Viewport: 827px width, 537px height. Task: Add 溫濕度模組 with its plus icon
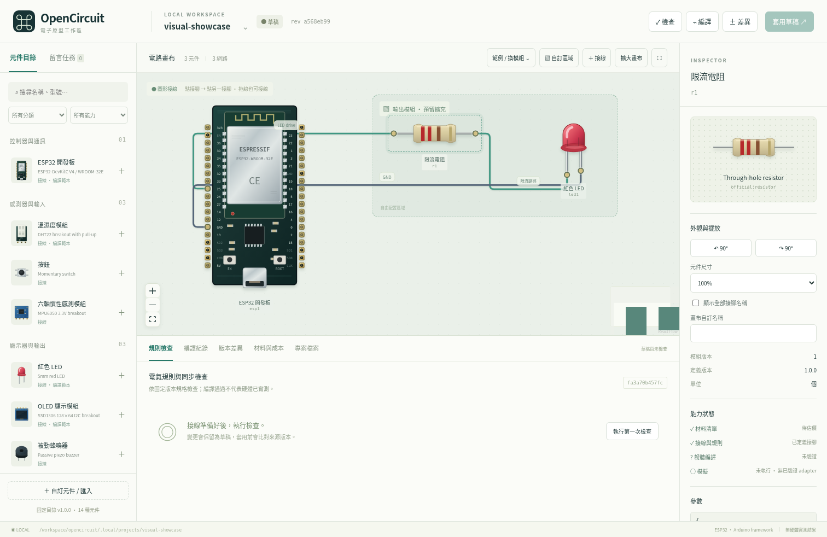click(121, 234)
